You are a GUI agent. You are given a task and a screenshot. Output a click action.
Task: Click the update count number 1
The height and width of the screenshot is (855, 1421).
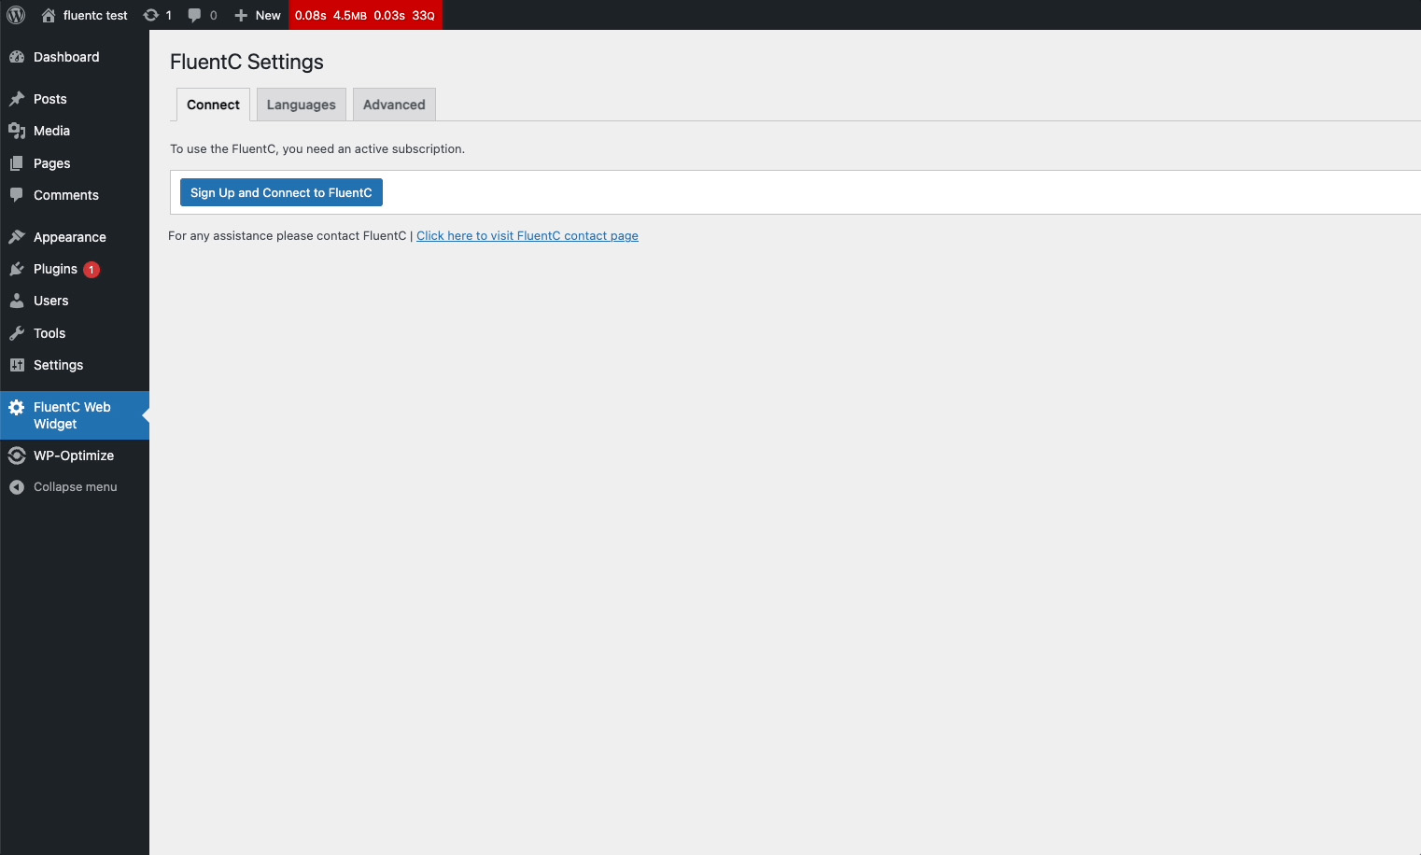pos(169,15)
